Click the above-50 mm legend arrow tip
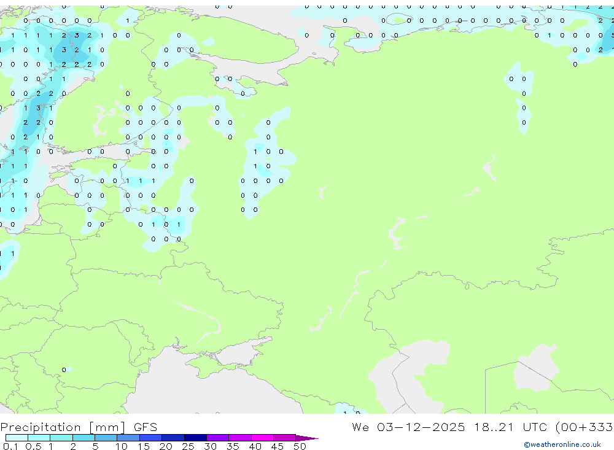This screenshot has width=614, height=450. 308,438
